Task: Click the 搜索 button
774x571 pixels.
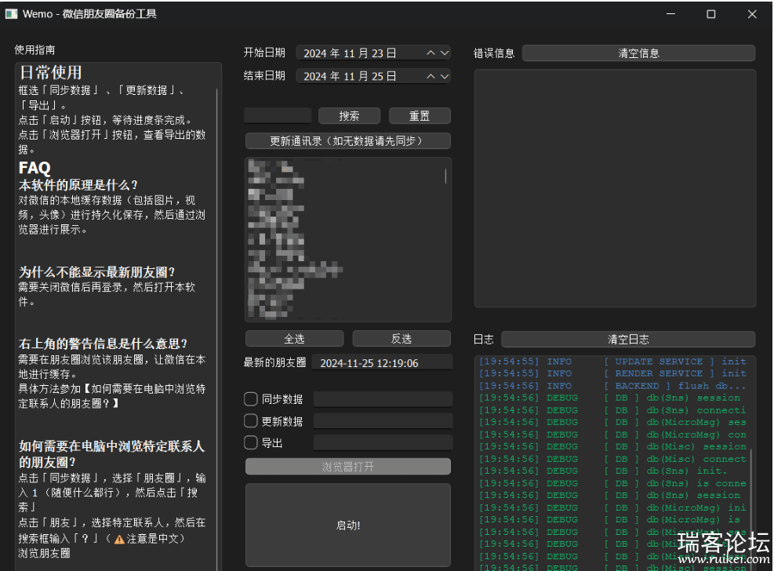Action: click(x=349, y=116)
